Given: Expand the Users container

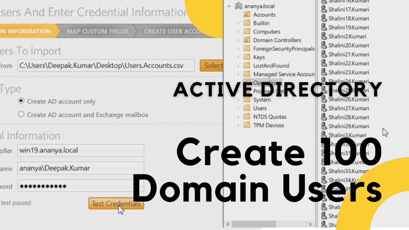Looking at the screenshot, I should 238,108.
